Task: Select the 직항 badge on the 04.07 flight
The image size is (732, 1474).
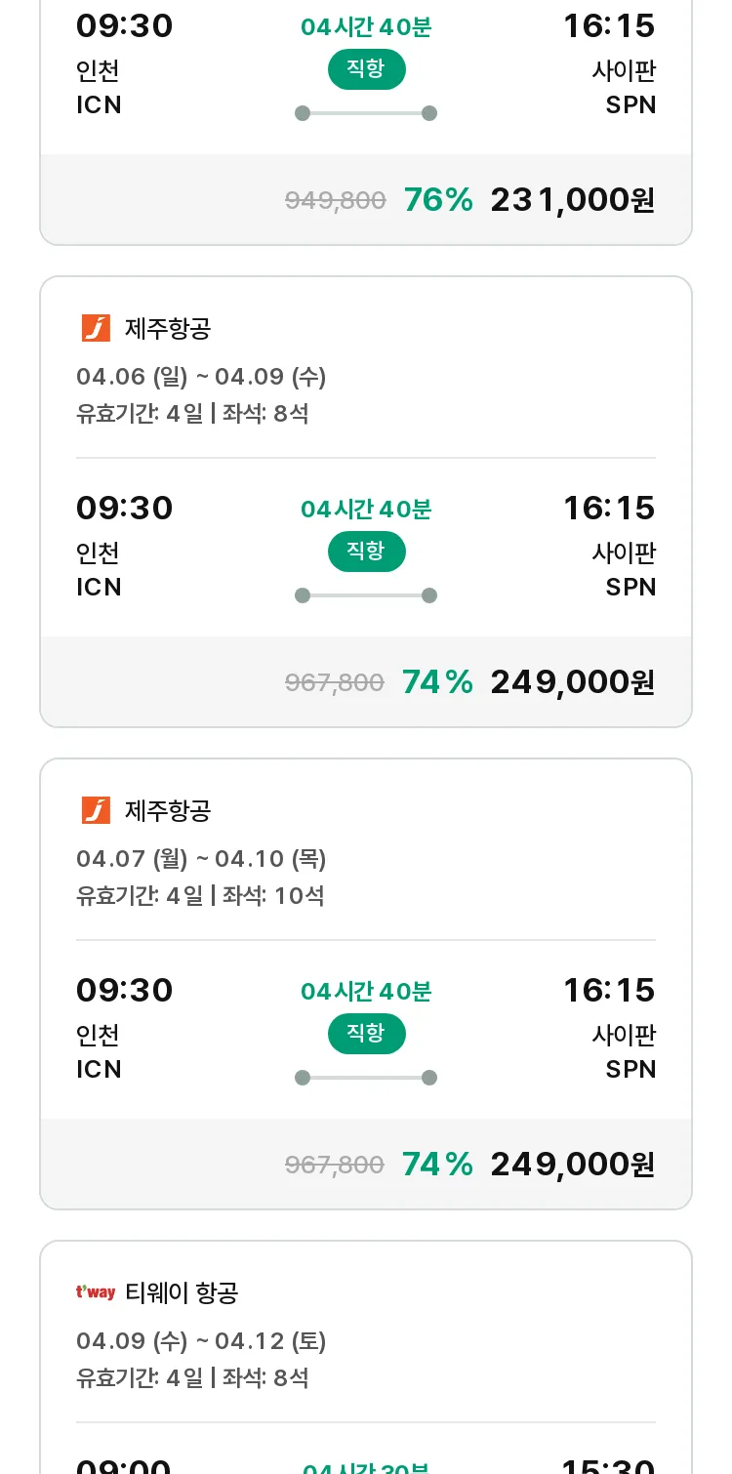Action: tap(366, 1033)
